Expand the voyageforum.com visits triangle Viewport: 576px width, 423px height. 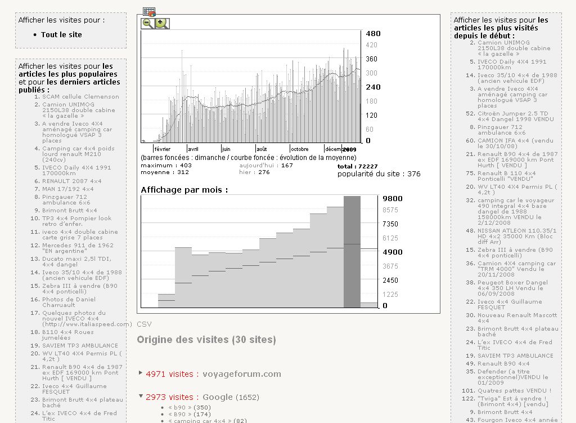[x=141, y=373]
